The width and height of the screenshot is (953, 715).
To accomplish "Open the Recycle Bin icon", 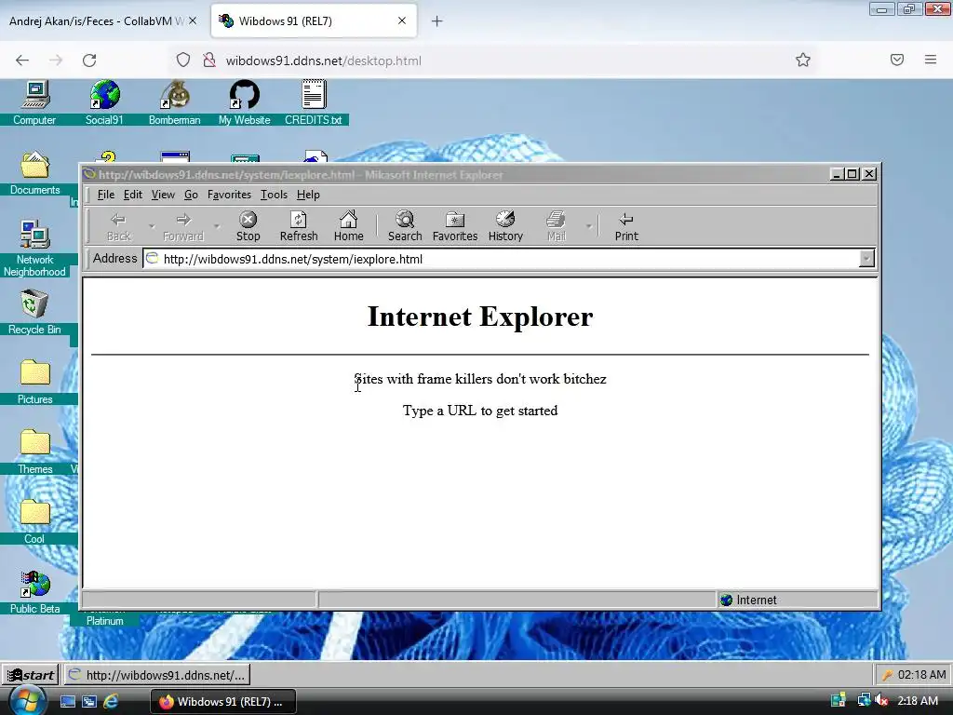I will pos(34,312).
